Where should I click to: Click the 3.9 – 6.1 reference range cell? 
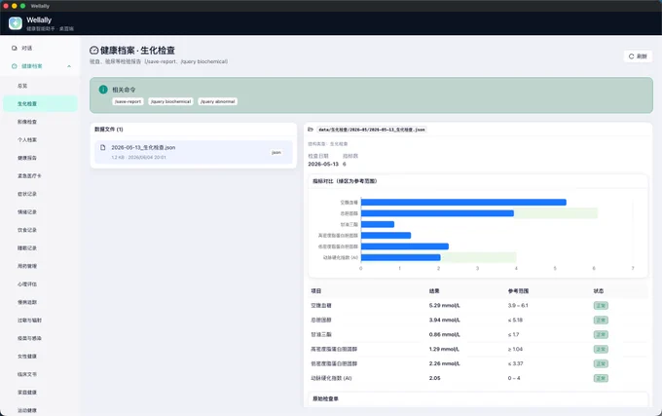[518, 305]
